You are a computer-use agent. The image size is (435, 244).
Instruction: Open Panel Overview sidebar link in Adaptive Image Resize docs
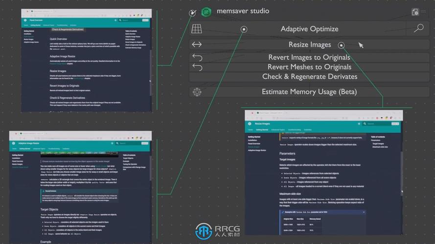pyautogui.click(x=18, y=161)
